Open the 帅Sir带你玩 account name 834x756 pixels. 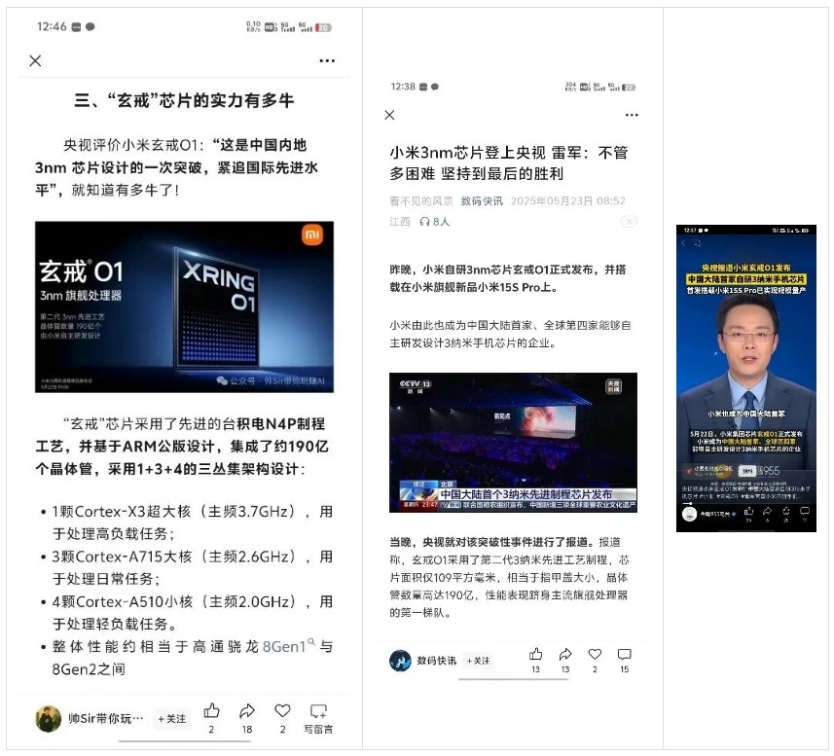[x=106, y=719]
